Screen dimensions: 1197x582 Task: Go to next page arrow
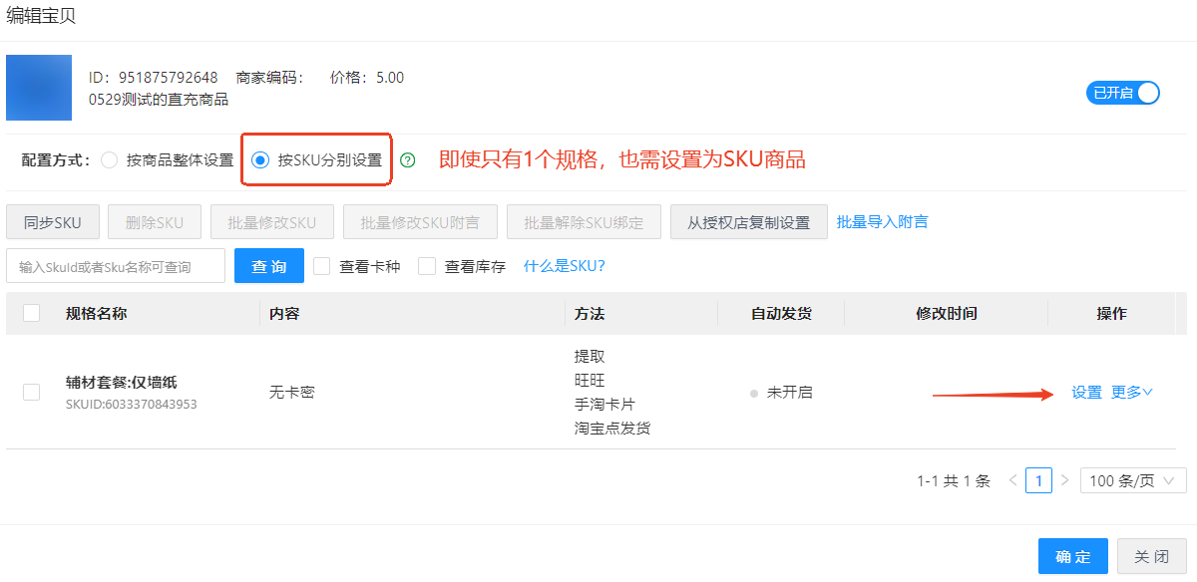[1064, 480]
